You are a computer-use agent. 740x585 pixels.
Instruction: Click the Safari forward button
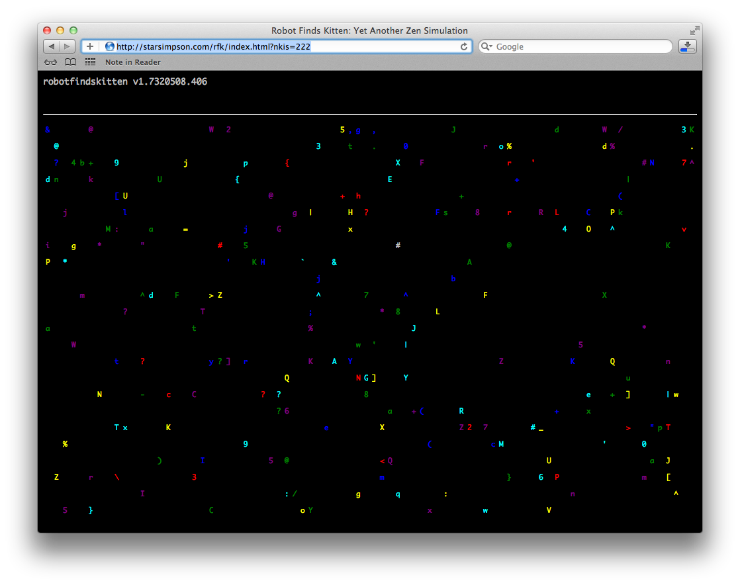click(68, 46)
